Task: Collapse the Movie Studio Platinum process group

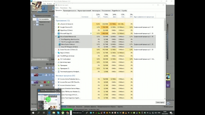Action: point(56,37)
